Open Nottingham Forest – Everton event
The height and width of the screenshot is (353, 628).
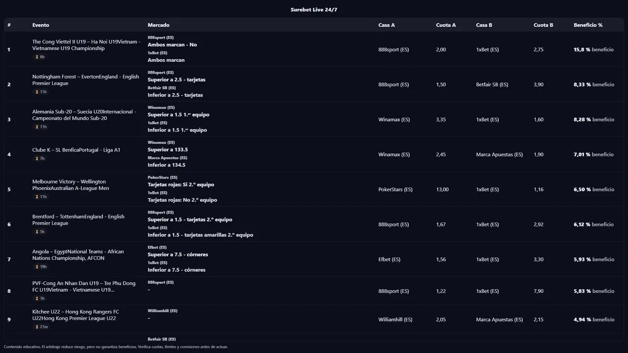click(x=85, y=80)
